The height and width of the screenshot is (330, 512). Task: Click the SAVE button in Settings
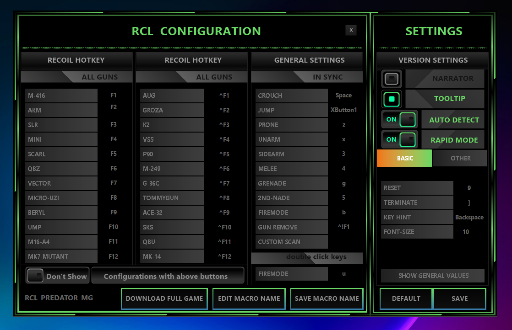click(459, 298)
